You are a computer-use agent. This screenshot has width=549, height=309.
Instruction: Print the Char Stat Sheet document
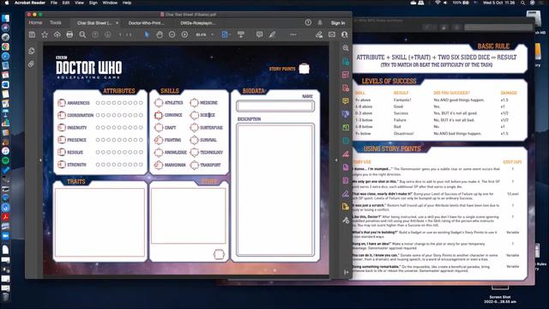[69, 34]
